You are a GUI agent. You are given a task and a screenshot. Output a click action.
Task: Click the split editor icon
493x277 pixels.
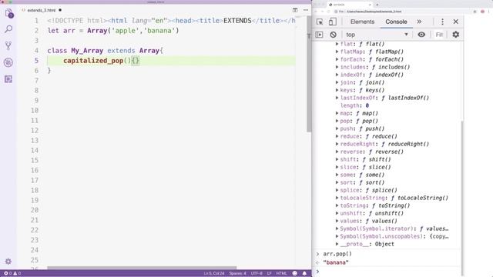(x=295, y=10)
